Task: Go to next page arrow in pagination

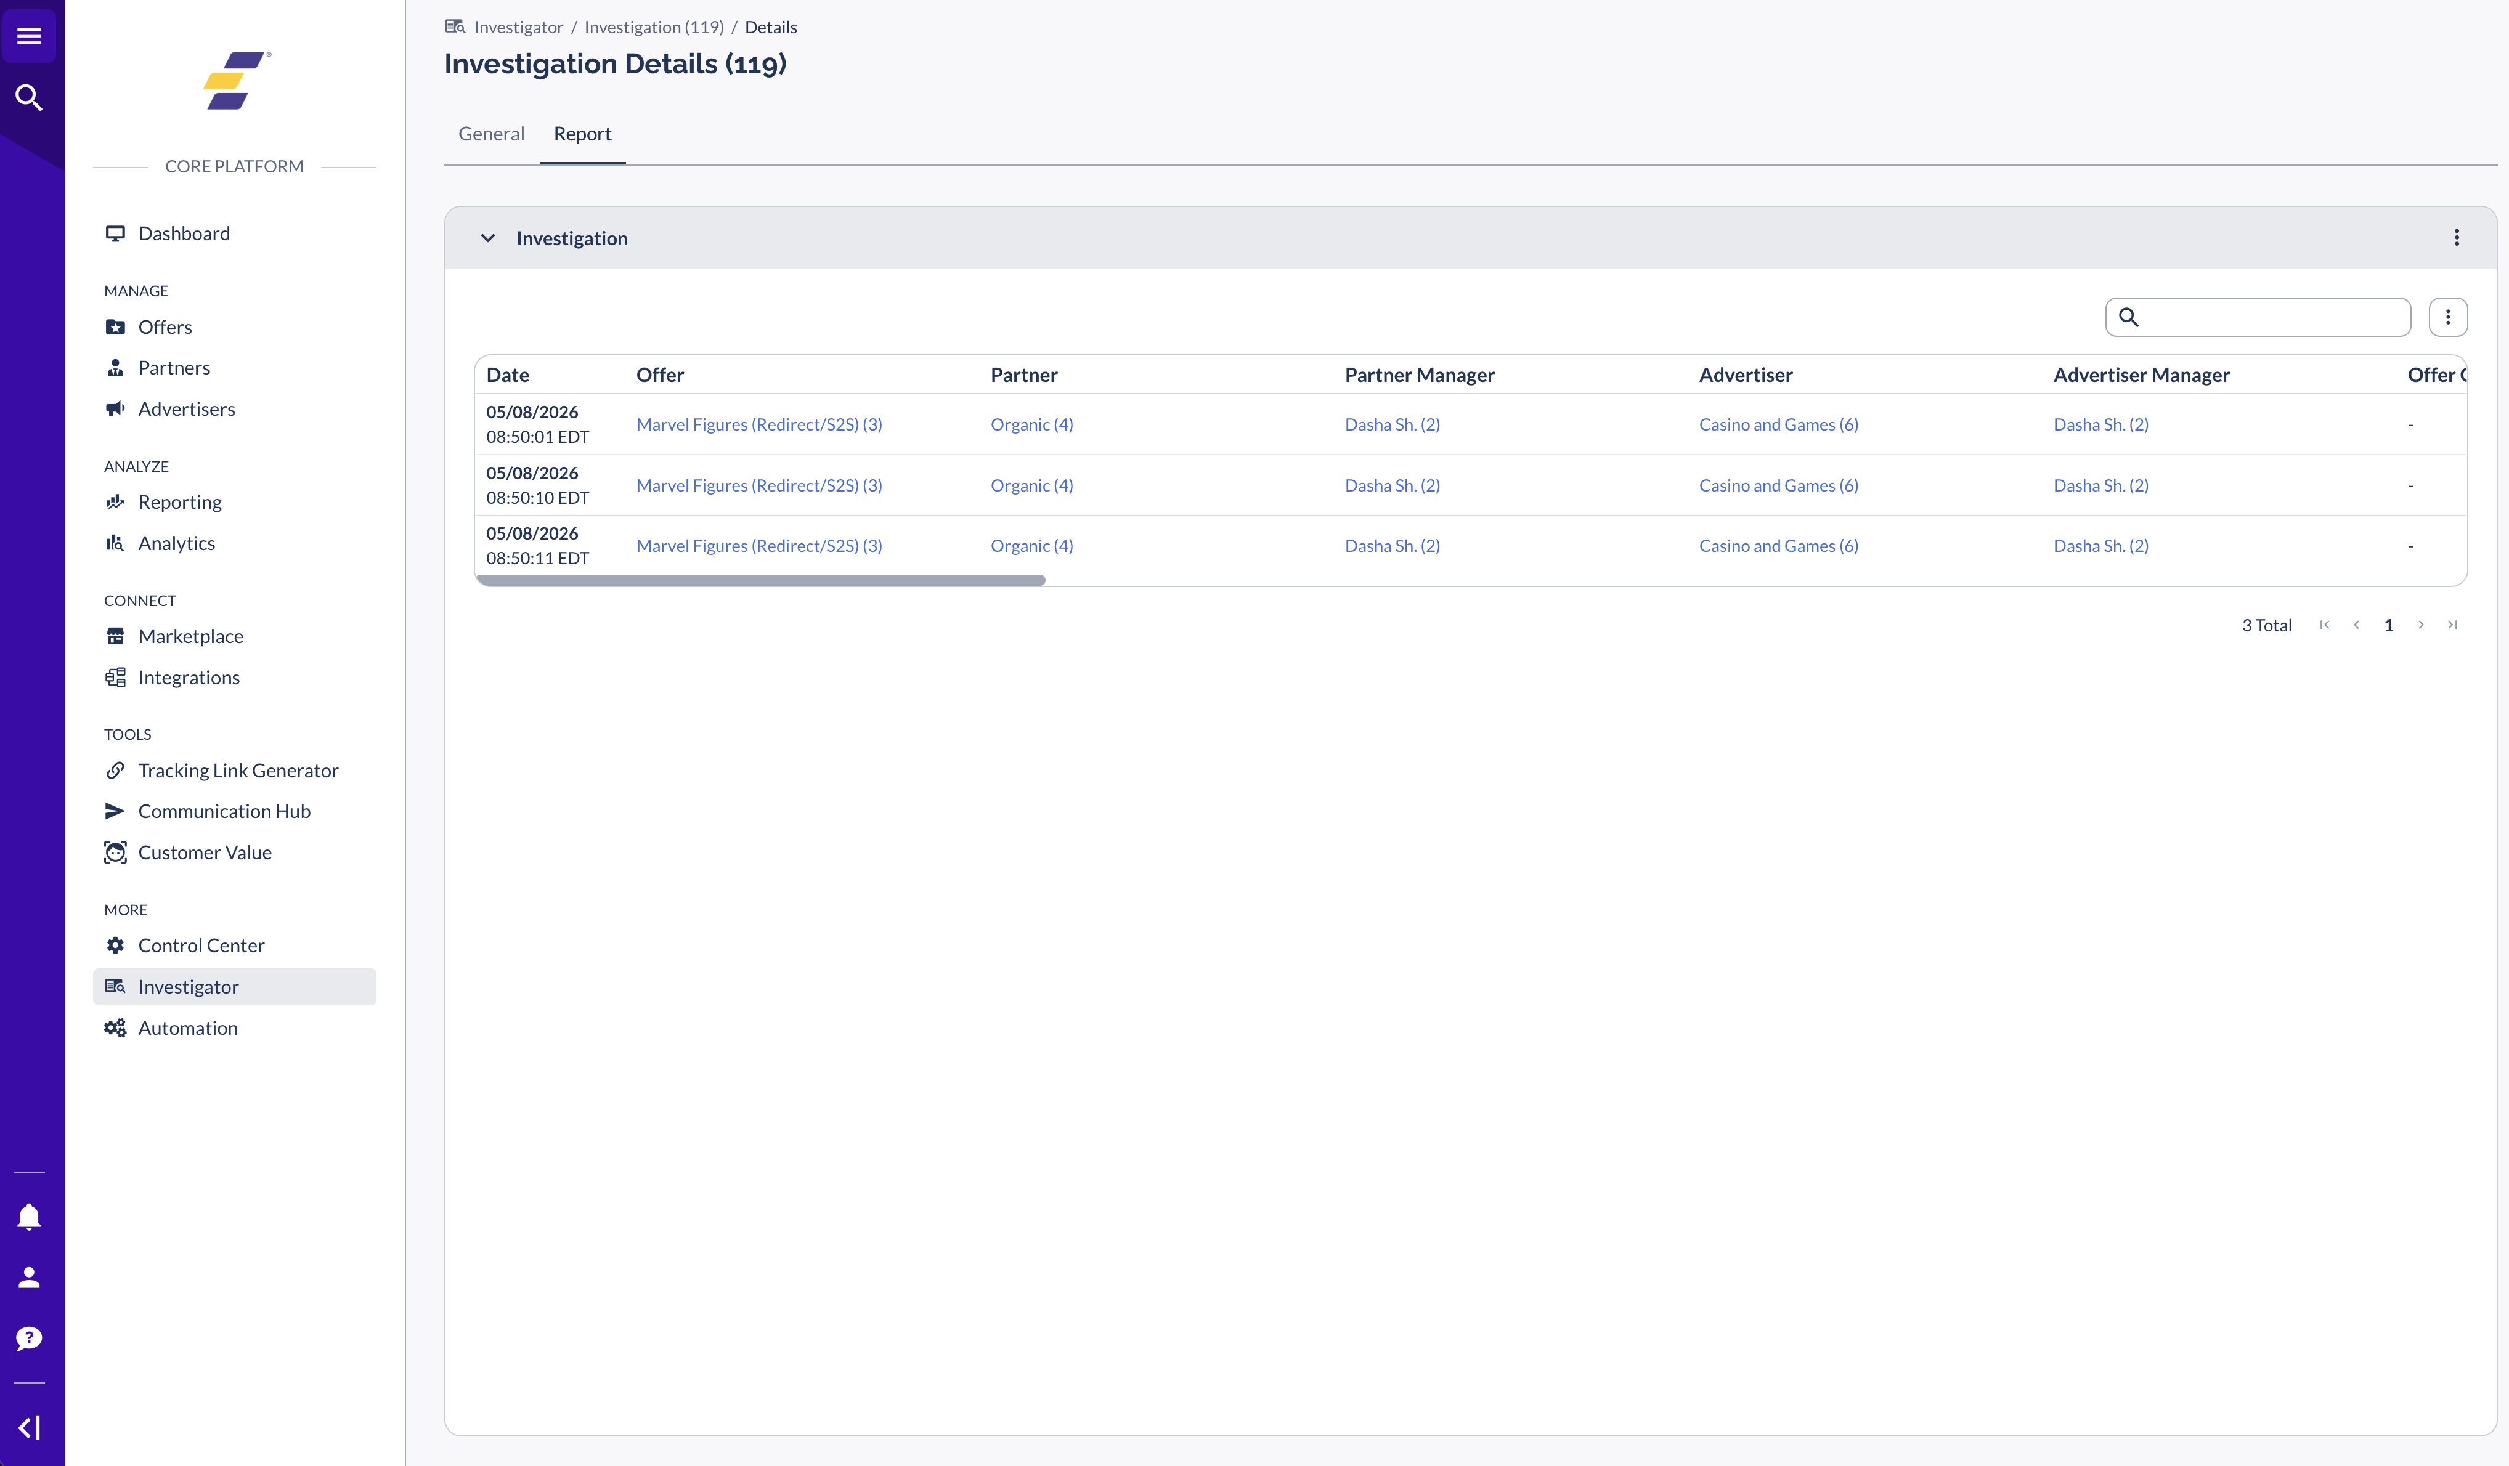Action: [x=2422, y=625]
